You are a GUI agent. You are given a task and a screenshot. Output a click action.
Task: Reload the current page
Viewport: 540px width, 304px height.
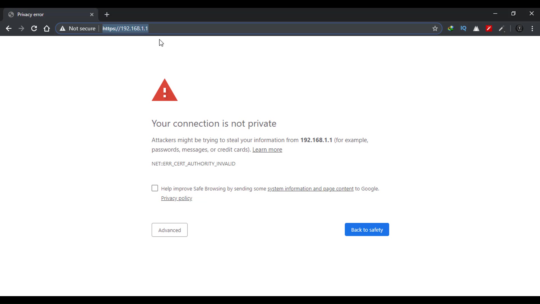click(34, 28)
